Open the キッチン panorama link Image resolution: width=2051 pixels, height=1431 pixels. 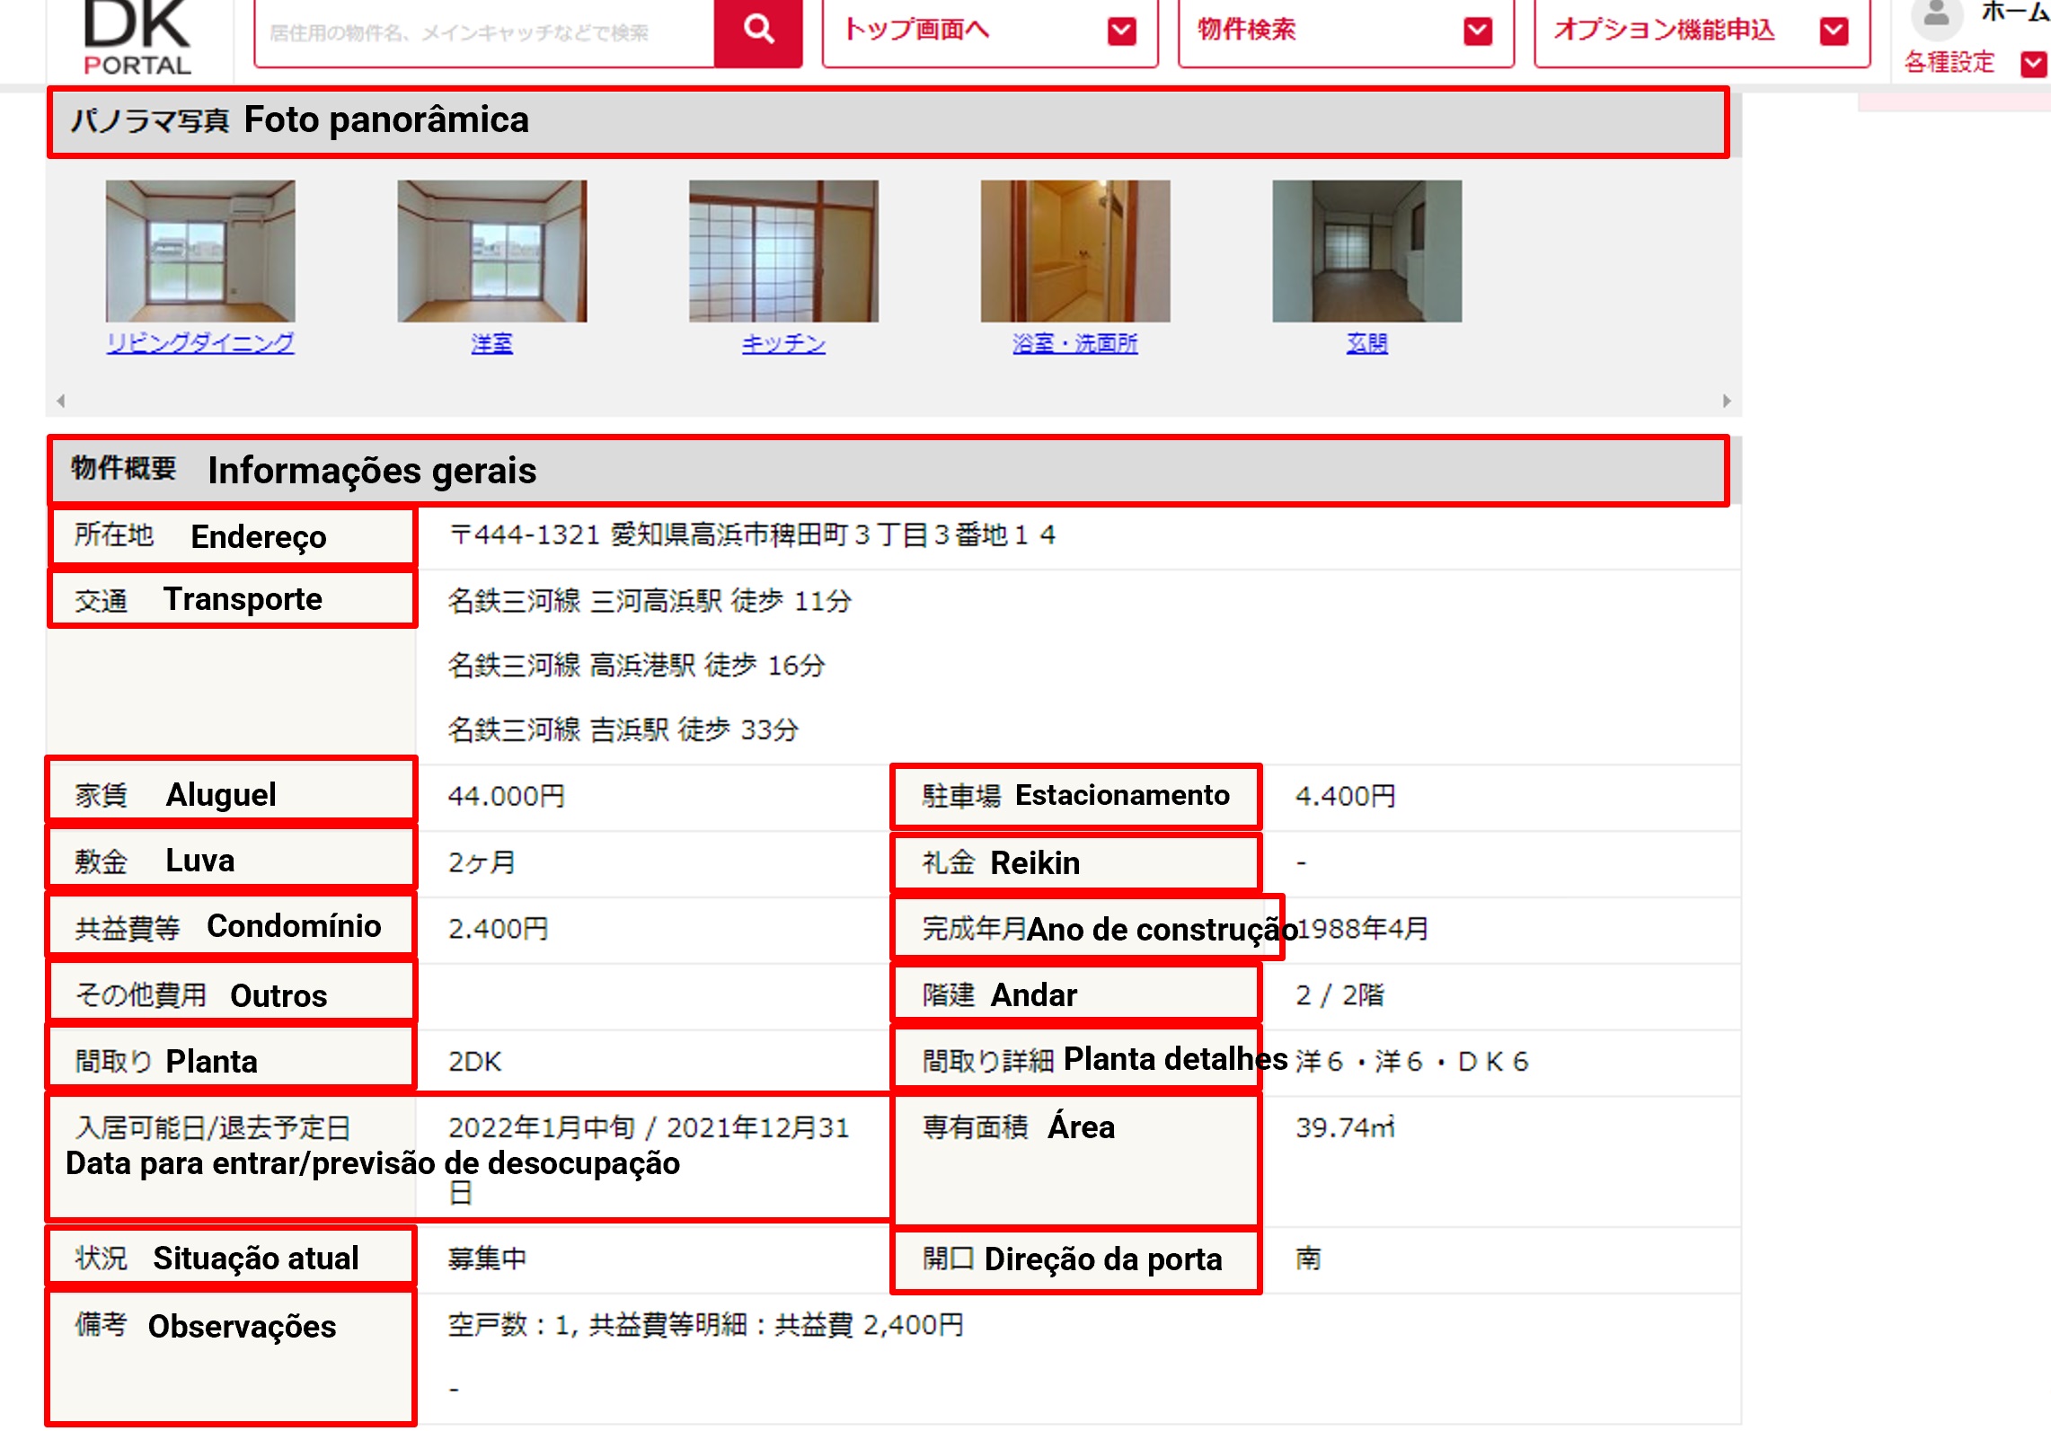[783, 343]
